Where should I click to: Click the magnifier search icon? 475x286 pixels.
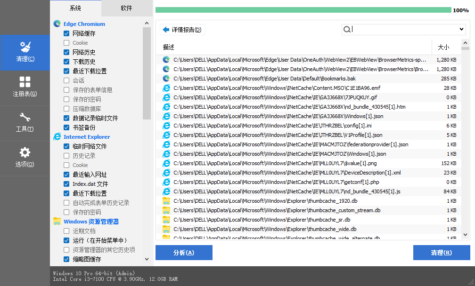(x=347, y=30)
